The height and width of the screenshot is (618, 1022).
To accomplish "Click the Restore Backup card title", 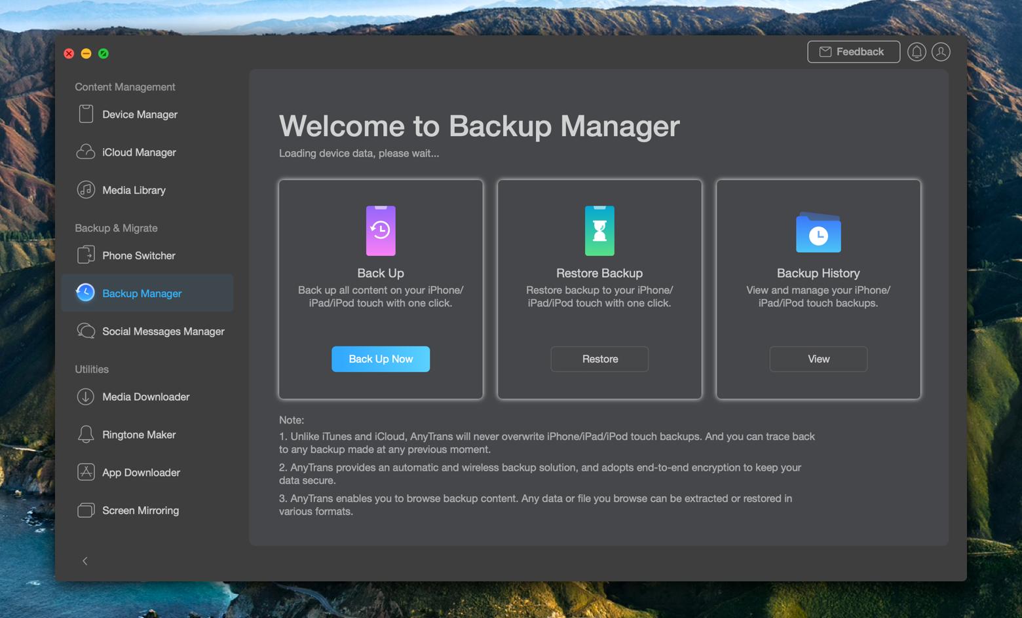I will coord(599,273).
